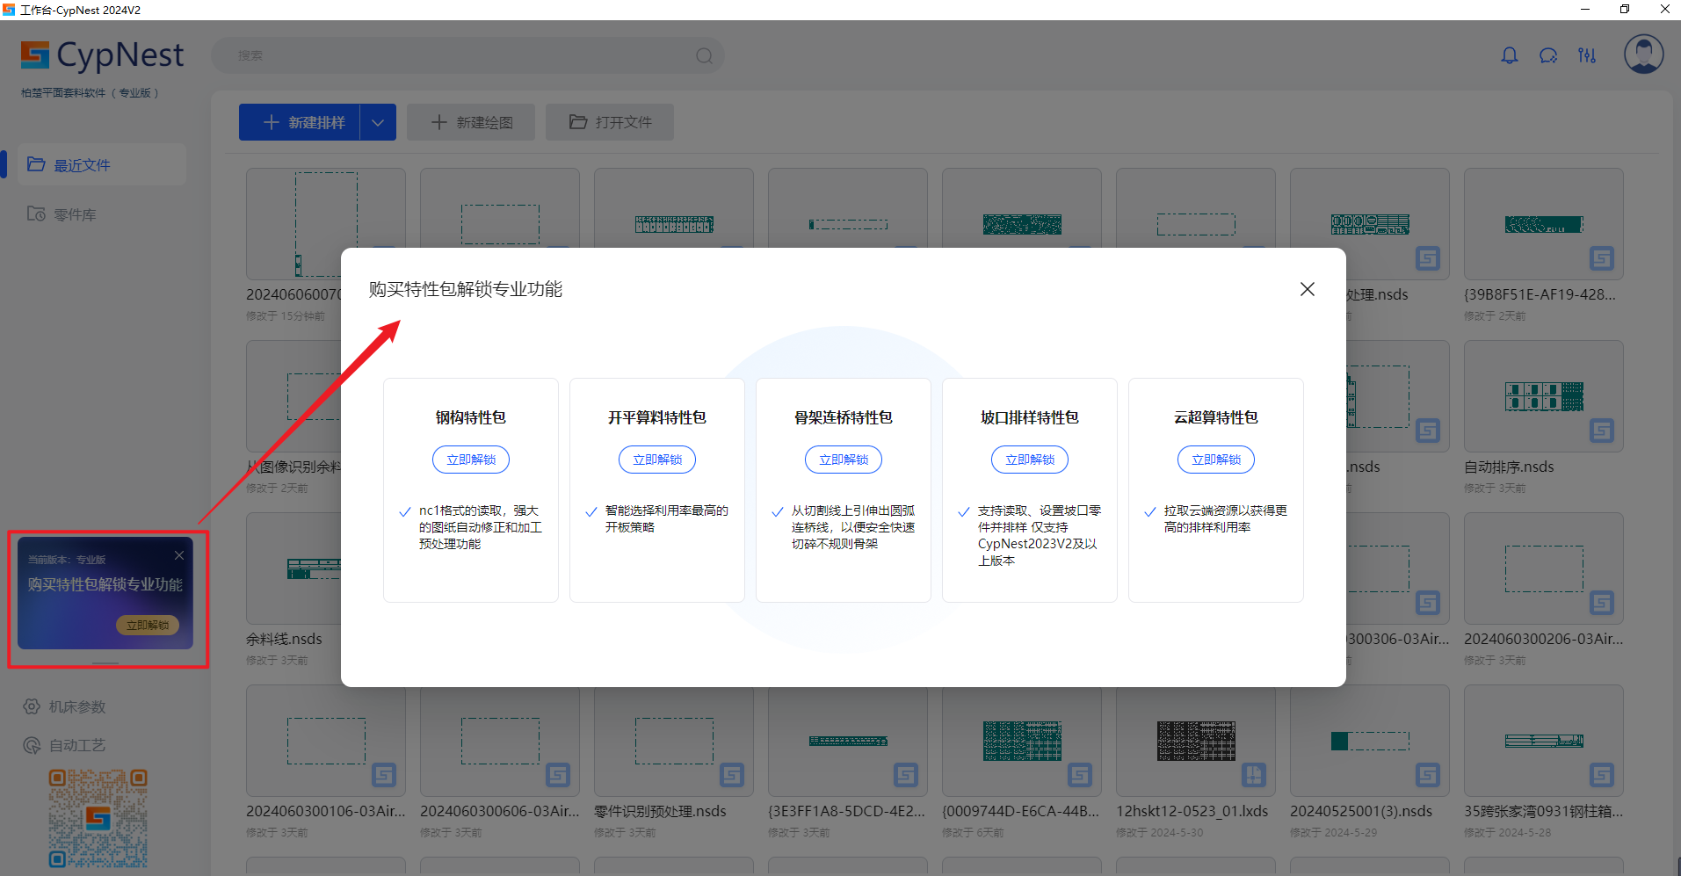The width and height of the screenshot is (1681, 876).
Task: Unlock the 云超算特性包 package
Action: [x=1216, y=460]
